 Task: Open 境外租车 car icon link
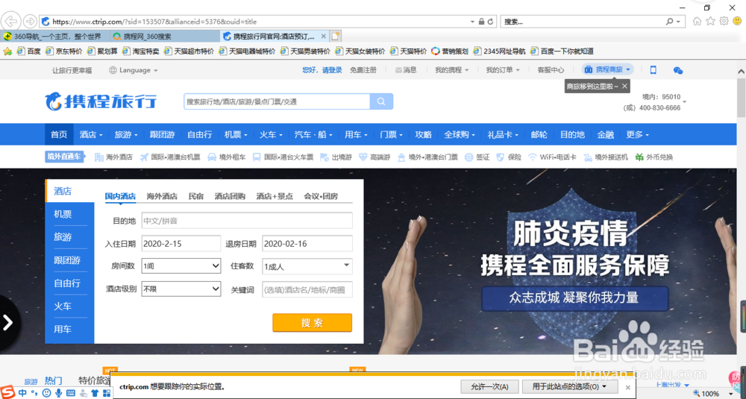coord(227,157)
